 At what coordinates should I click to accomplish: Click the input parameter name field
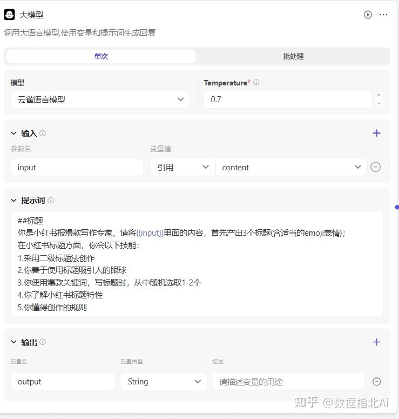coord(77,167)
